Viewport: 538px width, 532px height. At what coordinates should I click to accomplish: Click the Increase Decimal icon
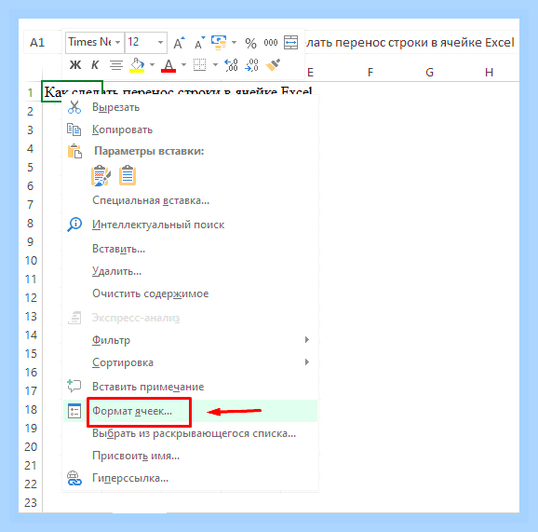click(231, 64)
